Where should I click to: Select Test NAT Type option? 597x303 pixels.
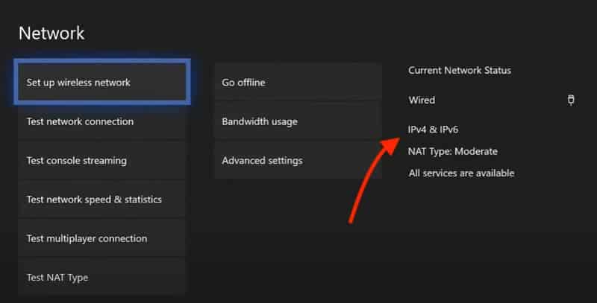point(102,278)
